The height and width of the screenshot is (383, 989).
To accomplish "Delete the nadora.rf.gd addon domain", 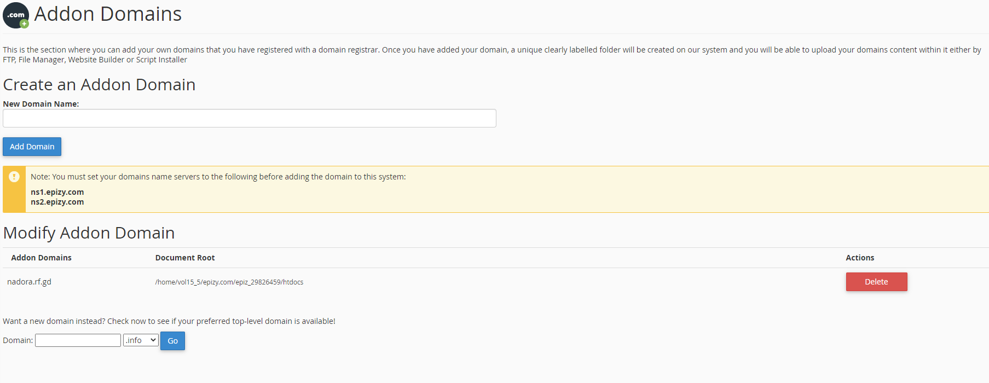I will click(876, 282).
